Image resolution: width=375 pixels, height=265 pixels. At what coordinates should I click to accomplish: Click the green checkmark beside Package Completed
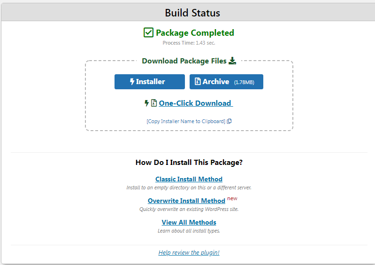pos(148,32)
